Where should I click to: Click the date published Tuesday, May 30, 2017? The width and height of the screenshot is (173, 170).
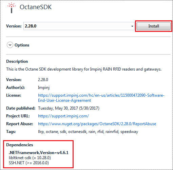tap(69, 108)
